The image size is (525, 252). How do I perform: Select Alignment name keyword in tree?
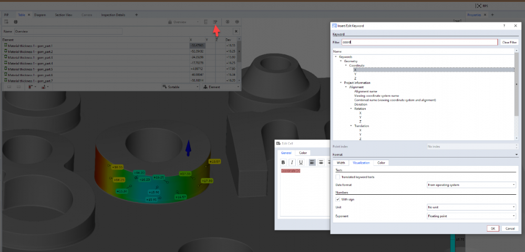click(365, 91)
